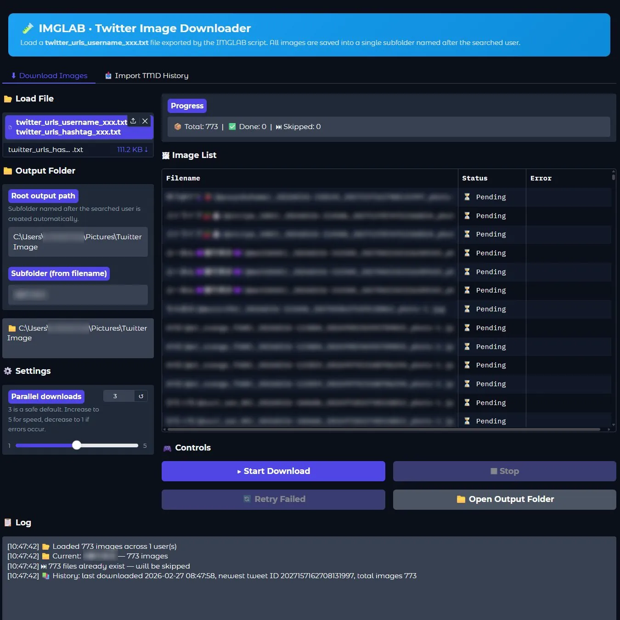The image size is (620, 620).
Task: Click the Status column header
Action: point(492,178)
